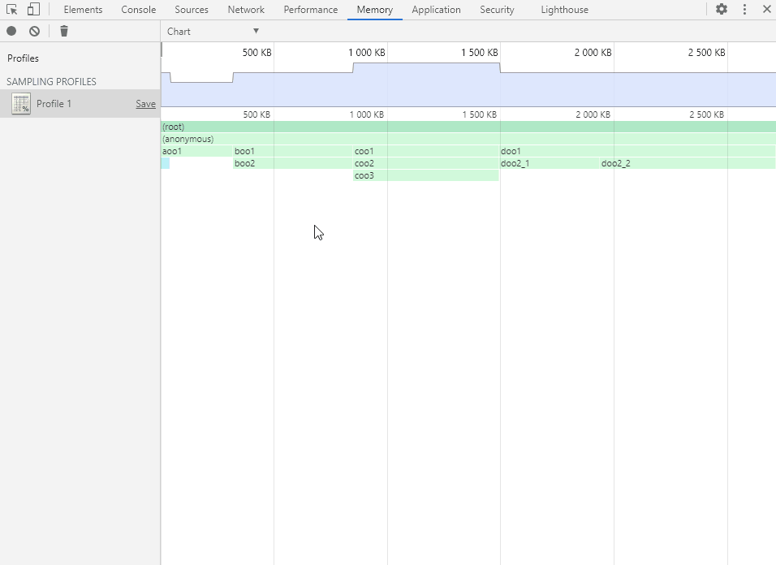Viewport: 776px width, 565px height.
Task: Select the Memory tab
Action: [x=375, y=10]
